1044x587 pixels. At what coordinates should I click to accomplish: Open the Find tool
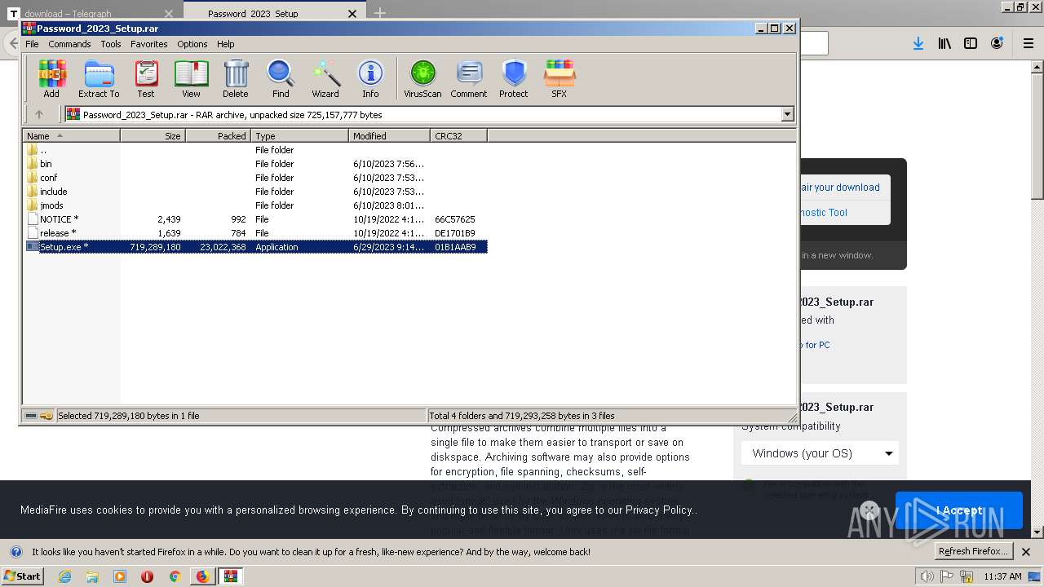point(281,79)
